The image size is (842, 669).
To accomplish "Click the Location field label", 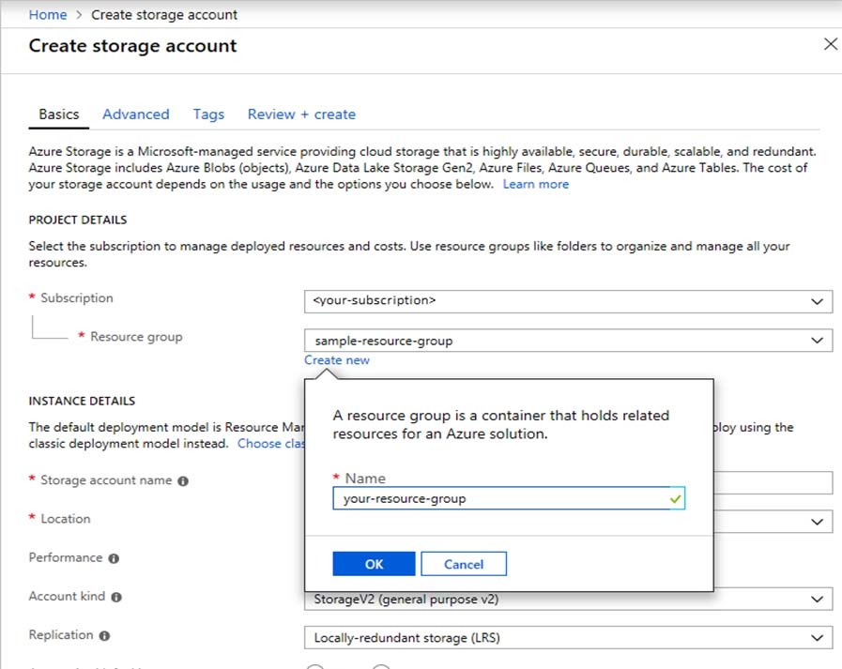I will 66,519.
